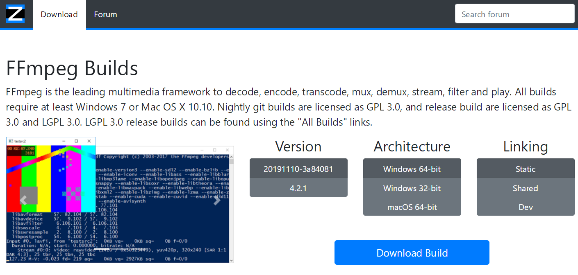Click the Linking column heading
The image size is (578, 275).
tap(526, 147)
